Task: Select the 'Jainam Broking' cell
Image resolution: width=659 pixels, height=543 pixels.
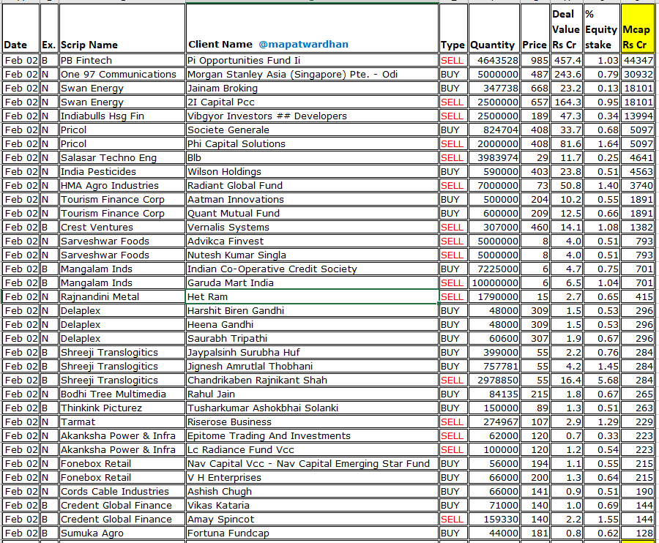Action: coord(312,89)
